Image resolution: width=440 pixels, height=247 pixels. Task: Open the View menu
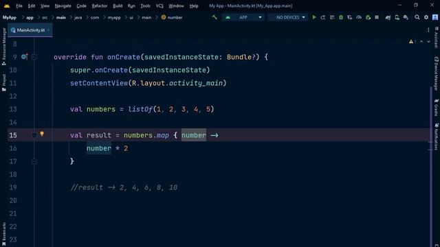45,6
